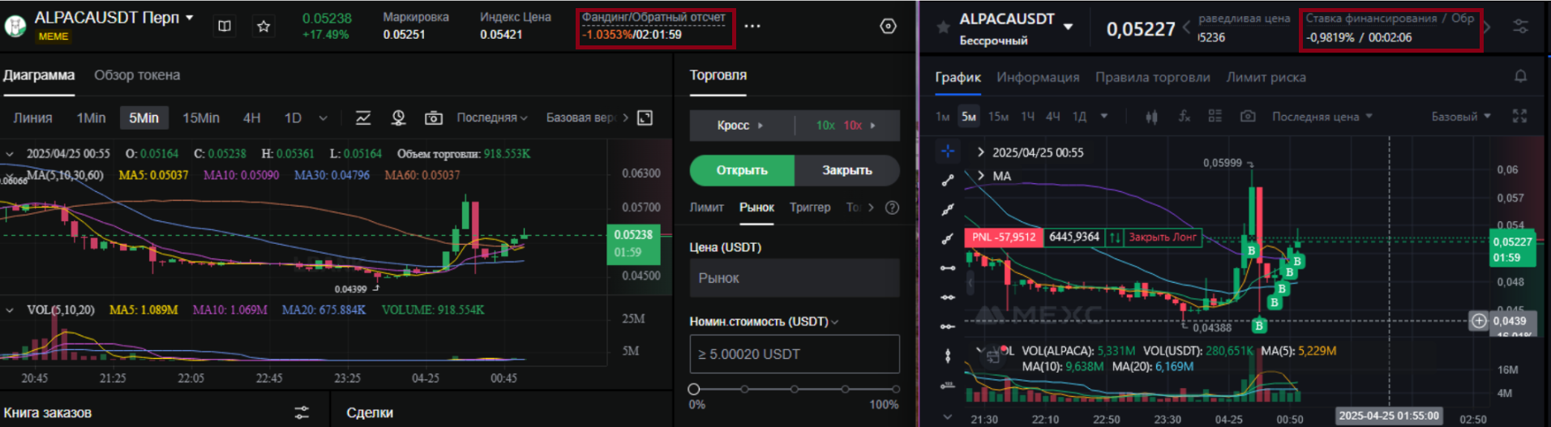Viewport: 1551px width, 427px height.
Task: Toggle the favorite star in the right ALPACAUSDT panel
Action: (x=943, y=28)
